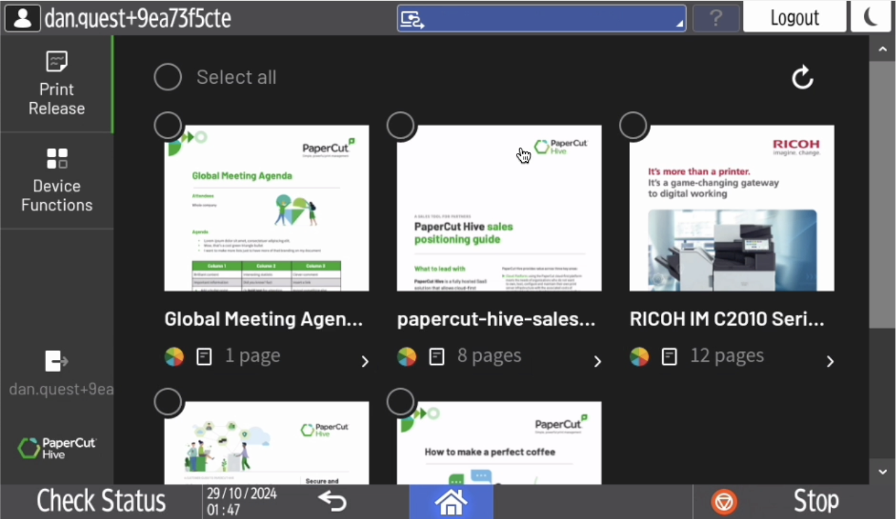Click the help question mark button
This screenshot has width=896, height=519.
pos(716,19)
